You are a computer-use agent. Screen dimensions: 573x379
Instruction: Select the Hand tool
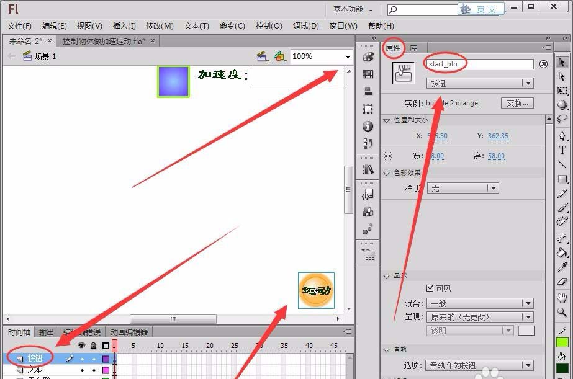tap(562, 298)
